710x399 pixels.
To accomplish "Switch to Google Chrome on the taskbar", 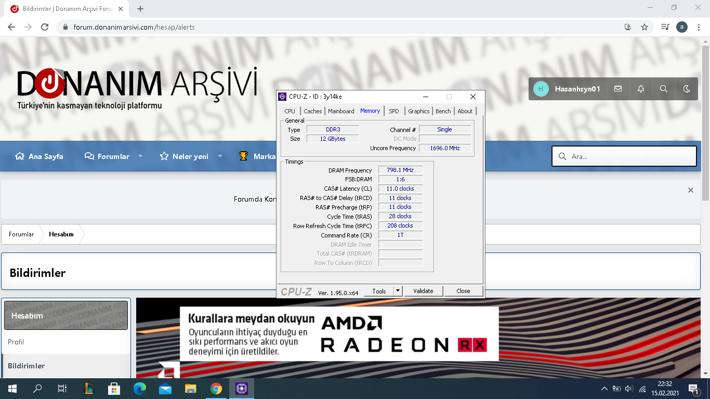I will click(216, 389).
